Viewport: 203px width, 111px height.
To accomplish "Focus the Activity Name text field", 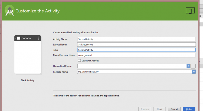I will click(x=136, y=39).
